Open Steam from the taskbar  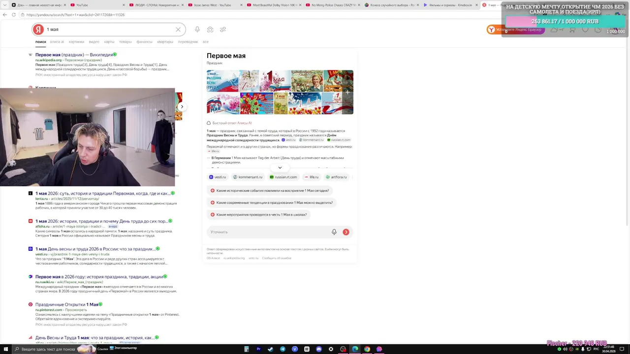270,349
